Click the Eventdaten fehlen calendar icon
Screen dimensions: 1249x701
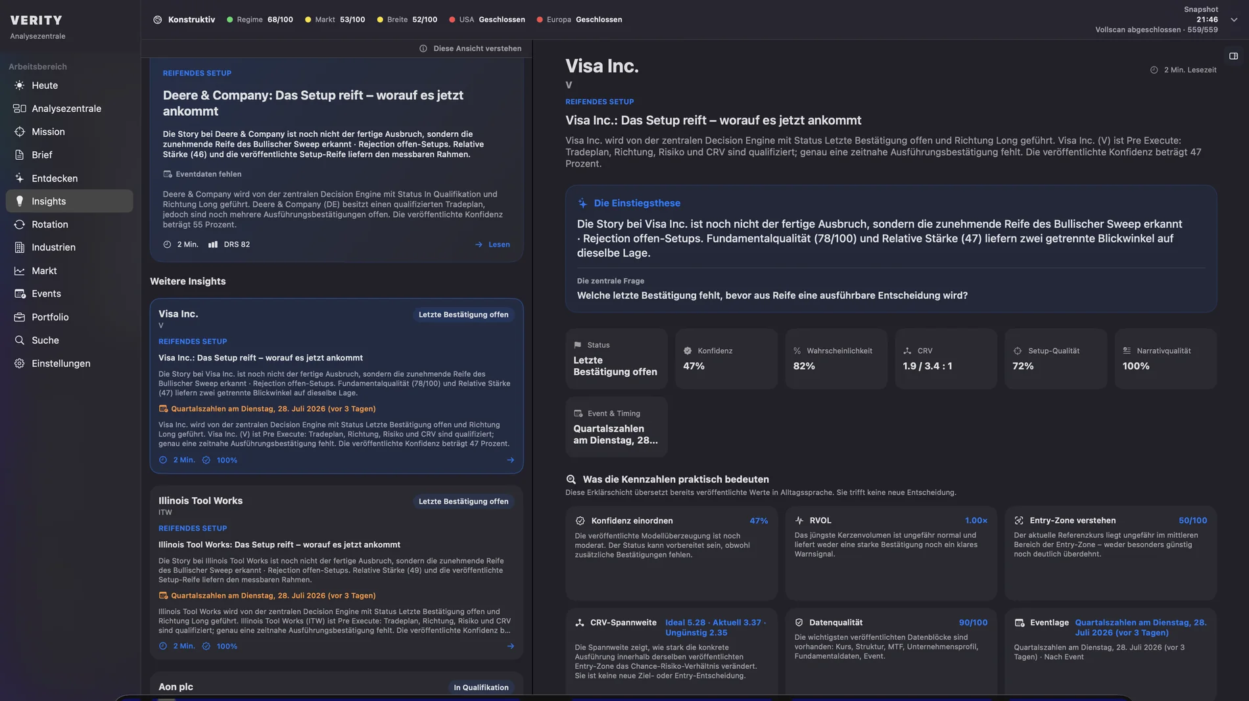[x=168, y=174]
